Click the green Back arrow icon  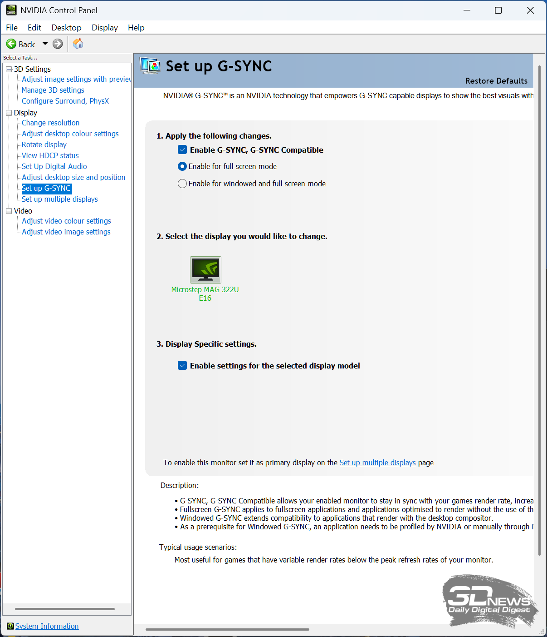11,44
